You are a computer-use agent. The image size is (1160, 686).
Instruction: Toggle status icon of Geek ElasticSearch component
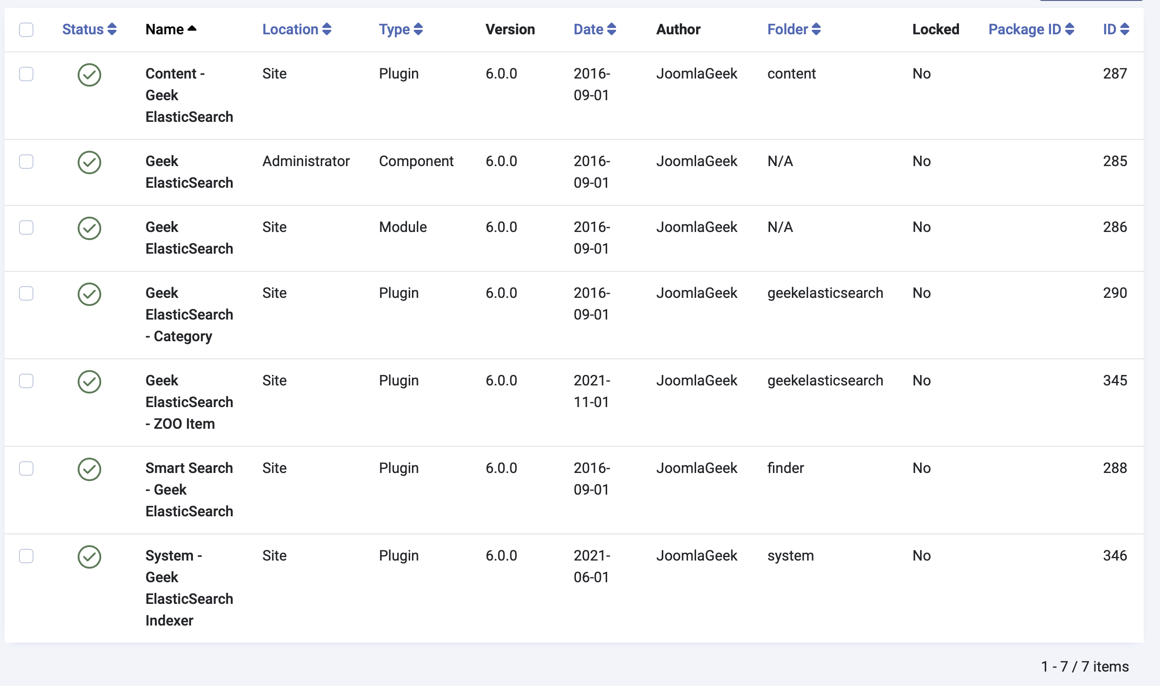89,162
